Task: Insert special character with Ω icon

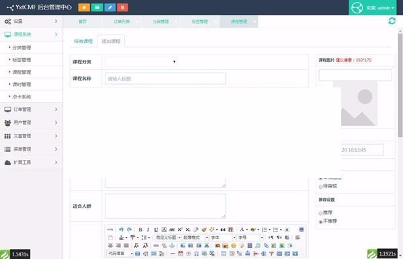Action: point(196,254)
